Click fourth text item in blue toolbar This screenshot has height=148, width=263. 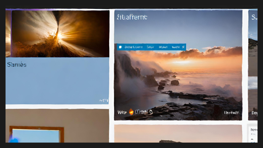click(176, 47)
